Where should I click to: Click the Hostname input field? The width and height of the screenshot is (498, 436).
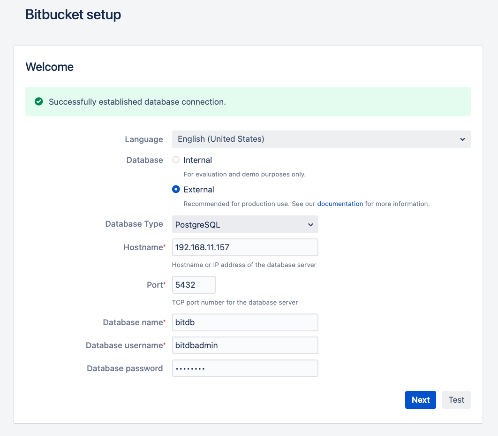[245, 247]
